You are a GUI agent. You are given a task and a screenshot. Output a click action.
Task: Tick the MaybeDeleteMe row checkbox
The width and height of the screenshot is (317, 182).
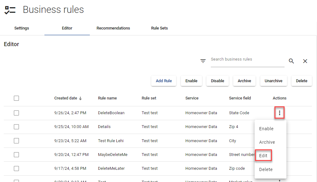(x=16, y=155)
